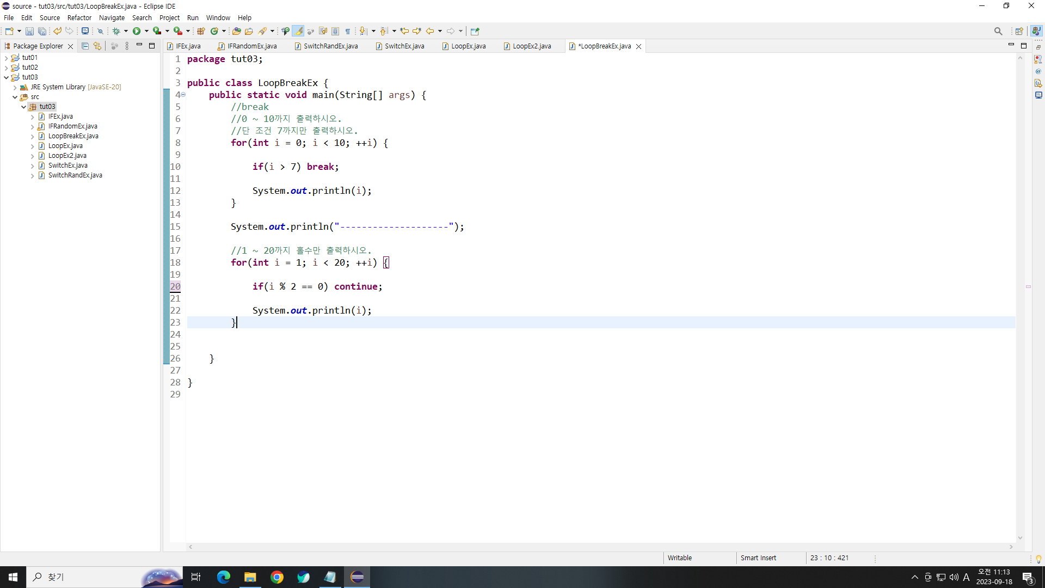Switch to the SwitchEx.java tab
1045x588 pixels.
[x=404, y=46]
